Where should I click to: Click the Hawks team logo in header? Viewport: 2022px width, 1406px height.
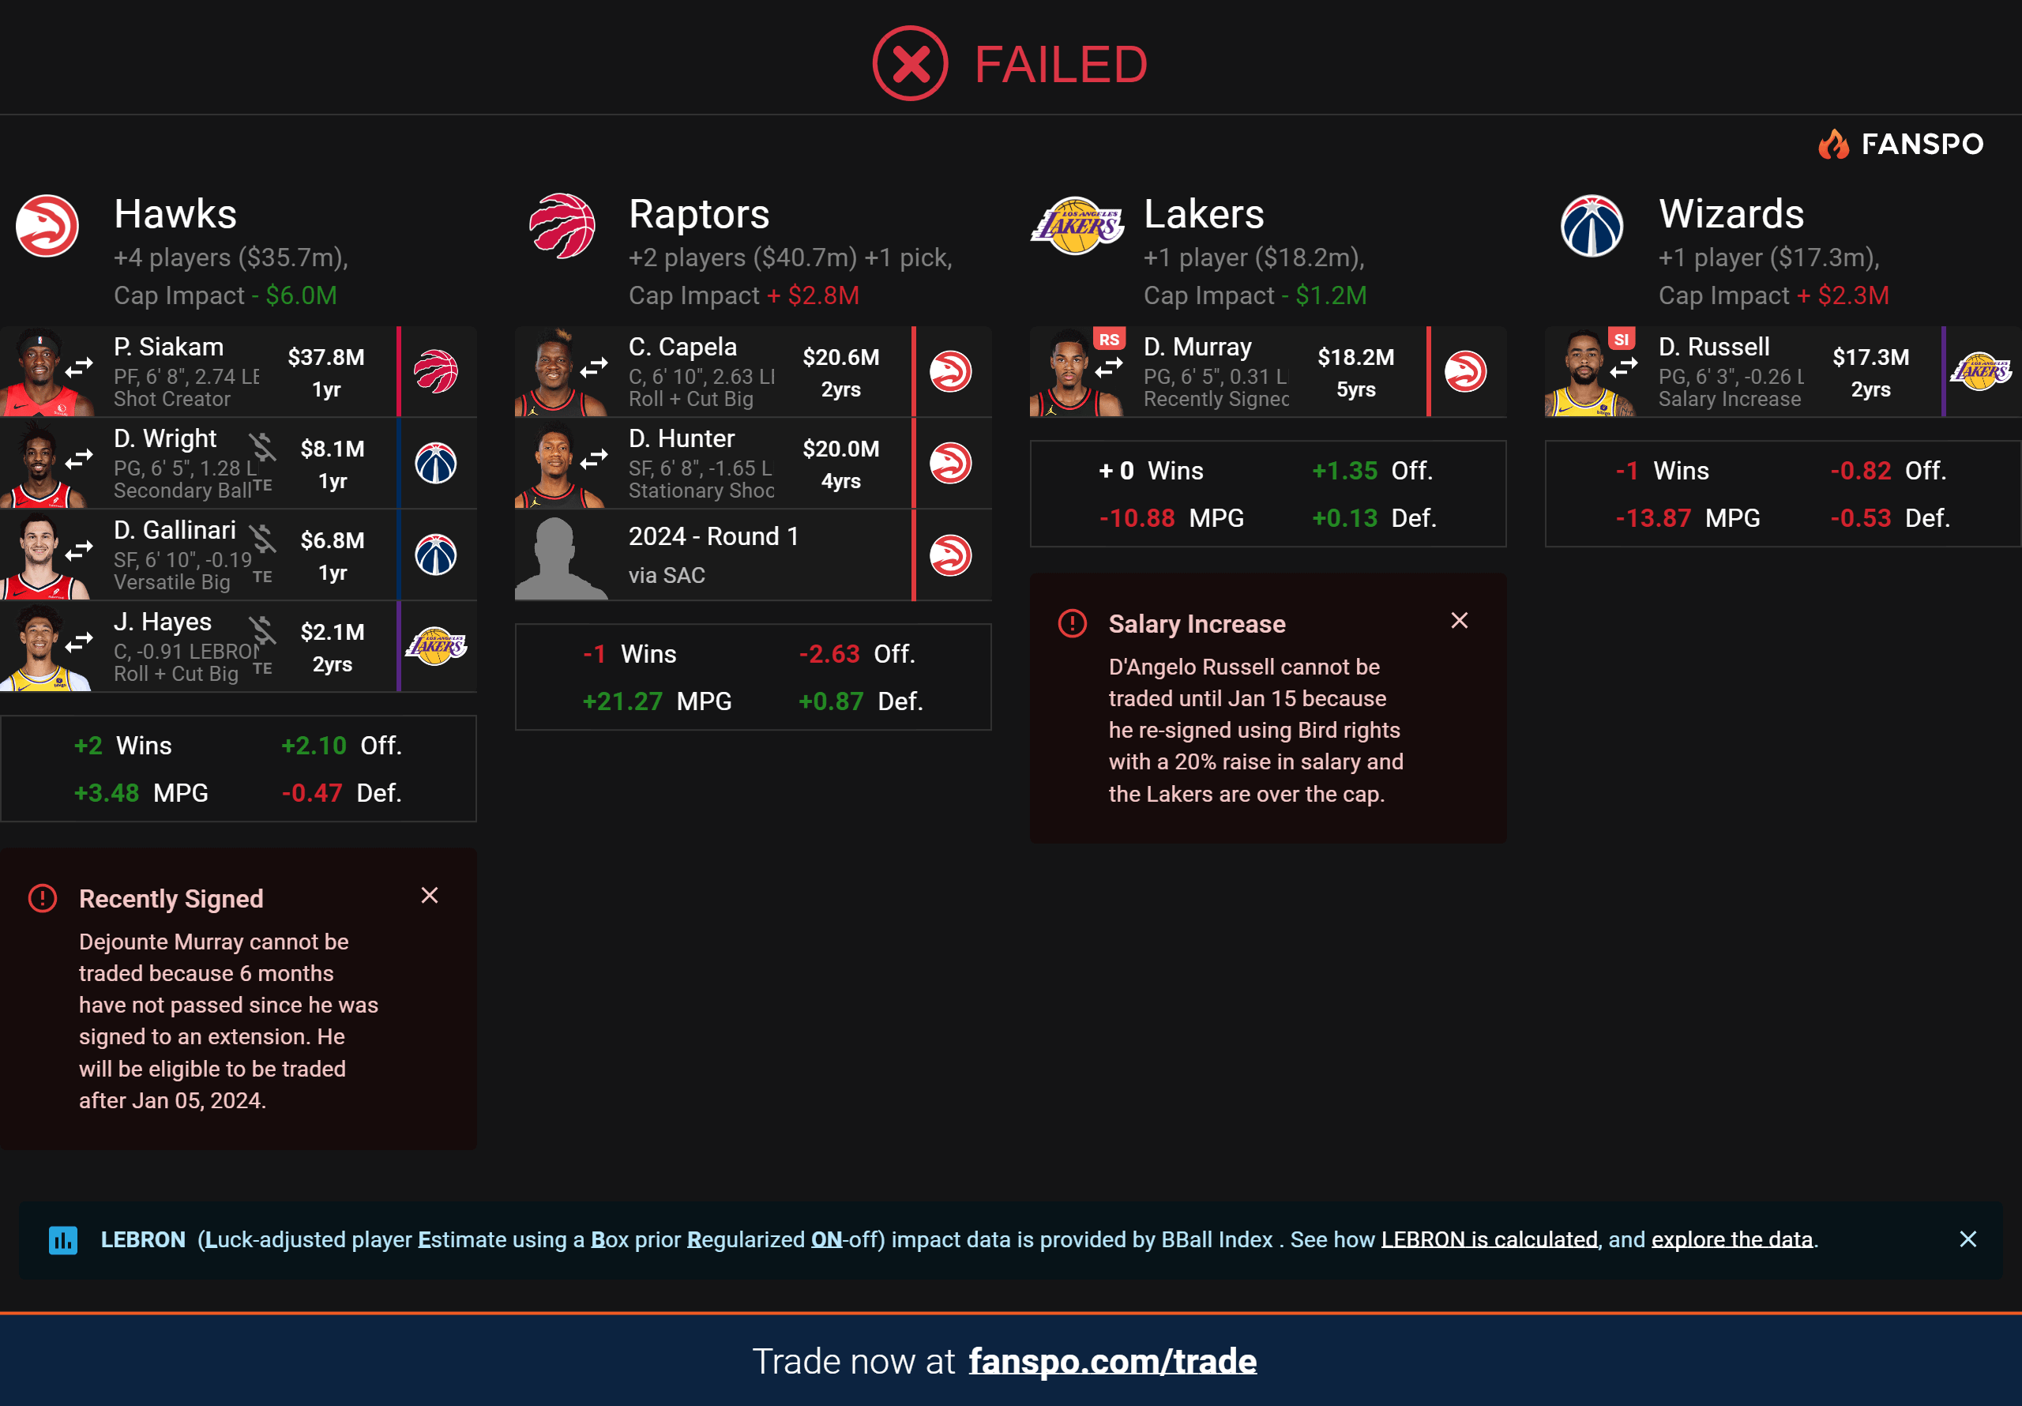tap(47, 227)
